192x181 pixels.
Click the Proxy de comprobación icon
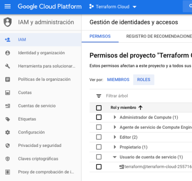[8, 172]
